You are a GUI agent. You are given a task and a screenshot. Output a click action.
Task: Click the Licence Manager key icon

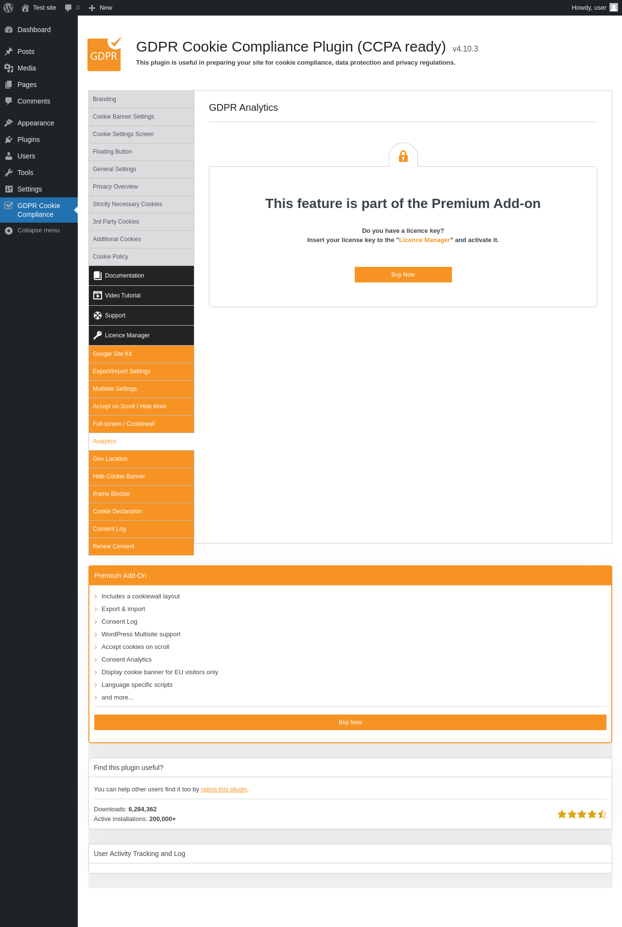(98, 335)
